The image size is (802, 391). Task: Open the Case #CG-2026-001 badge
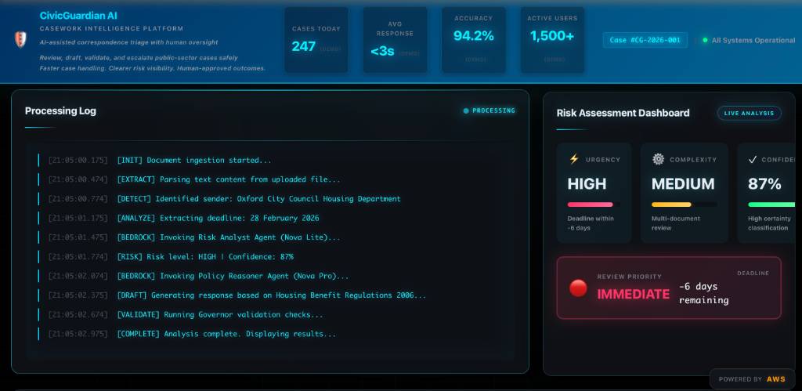(x=645, y=40)
